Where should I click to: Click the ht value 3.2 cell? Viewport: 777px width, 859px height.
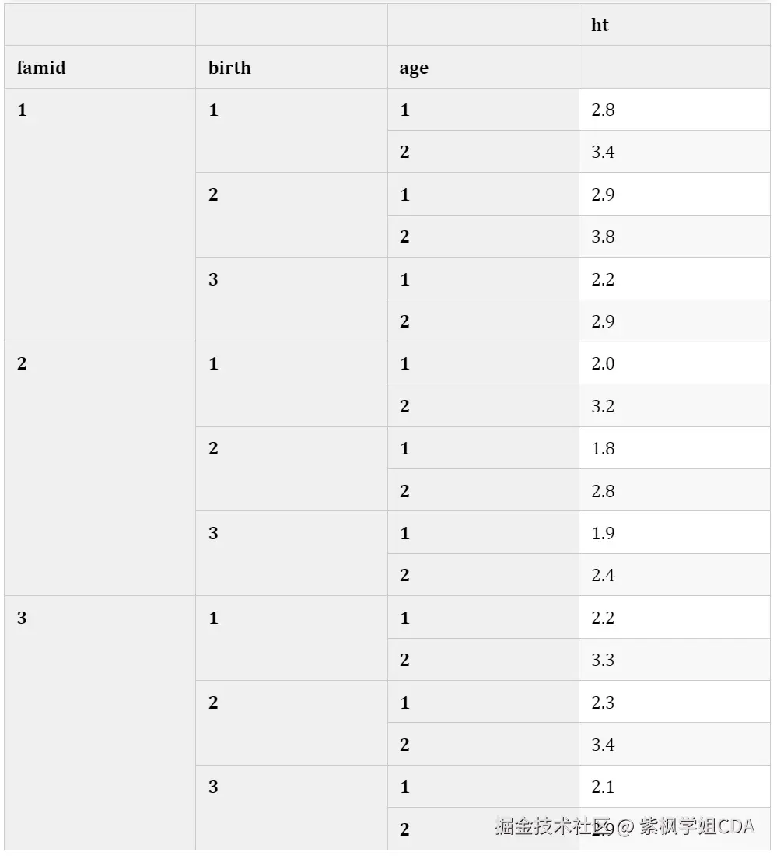[x=603, y=406]
